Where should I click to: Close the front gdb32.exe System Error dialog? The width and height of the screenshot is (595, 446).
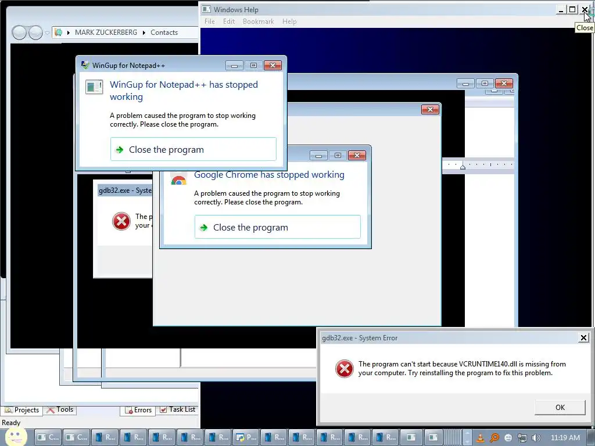[583, 337]
